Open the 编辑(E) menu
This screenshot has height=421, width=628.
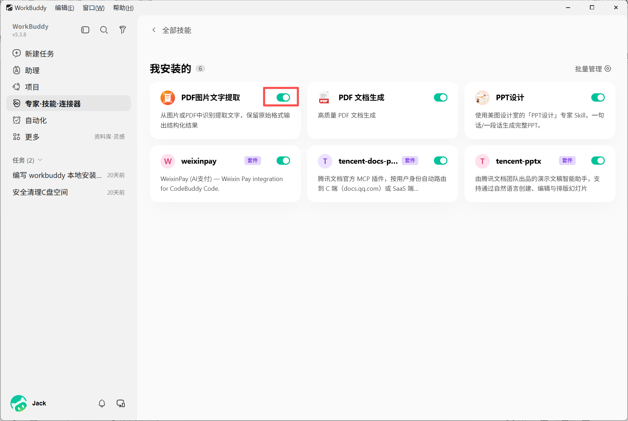[x=64, y=8]
